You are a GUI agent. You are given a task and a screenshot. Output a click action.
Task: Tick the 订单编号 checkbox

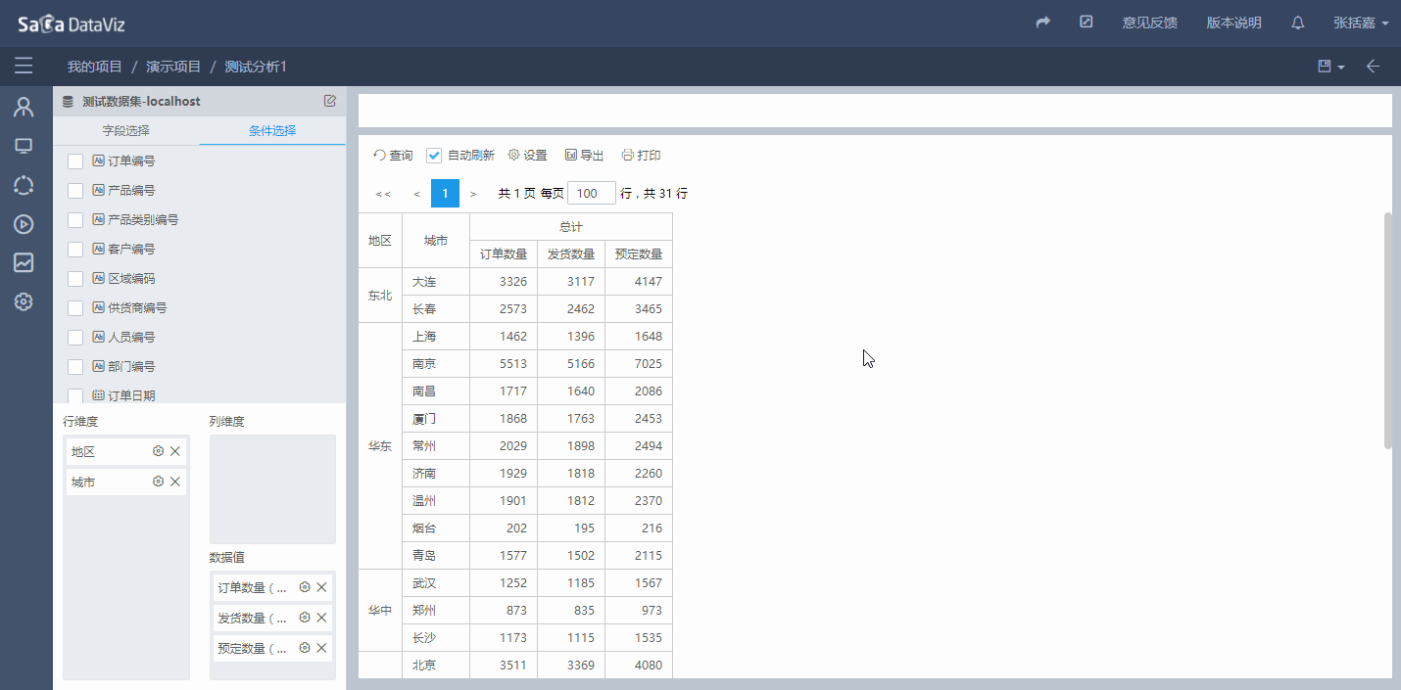coord(75,161)
